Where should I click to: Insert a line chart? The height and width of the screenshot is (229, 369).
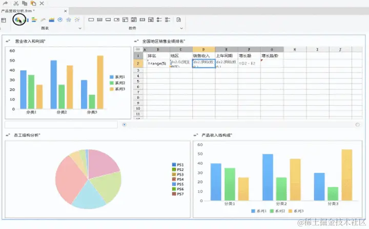(43, 20)
